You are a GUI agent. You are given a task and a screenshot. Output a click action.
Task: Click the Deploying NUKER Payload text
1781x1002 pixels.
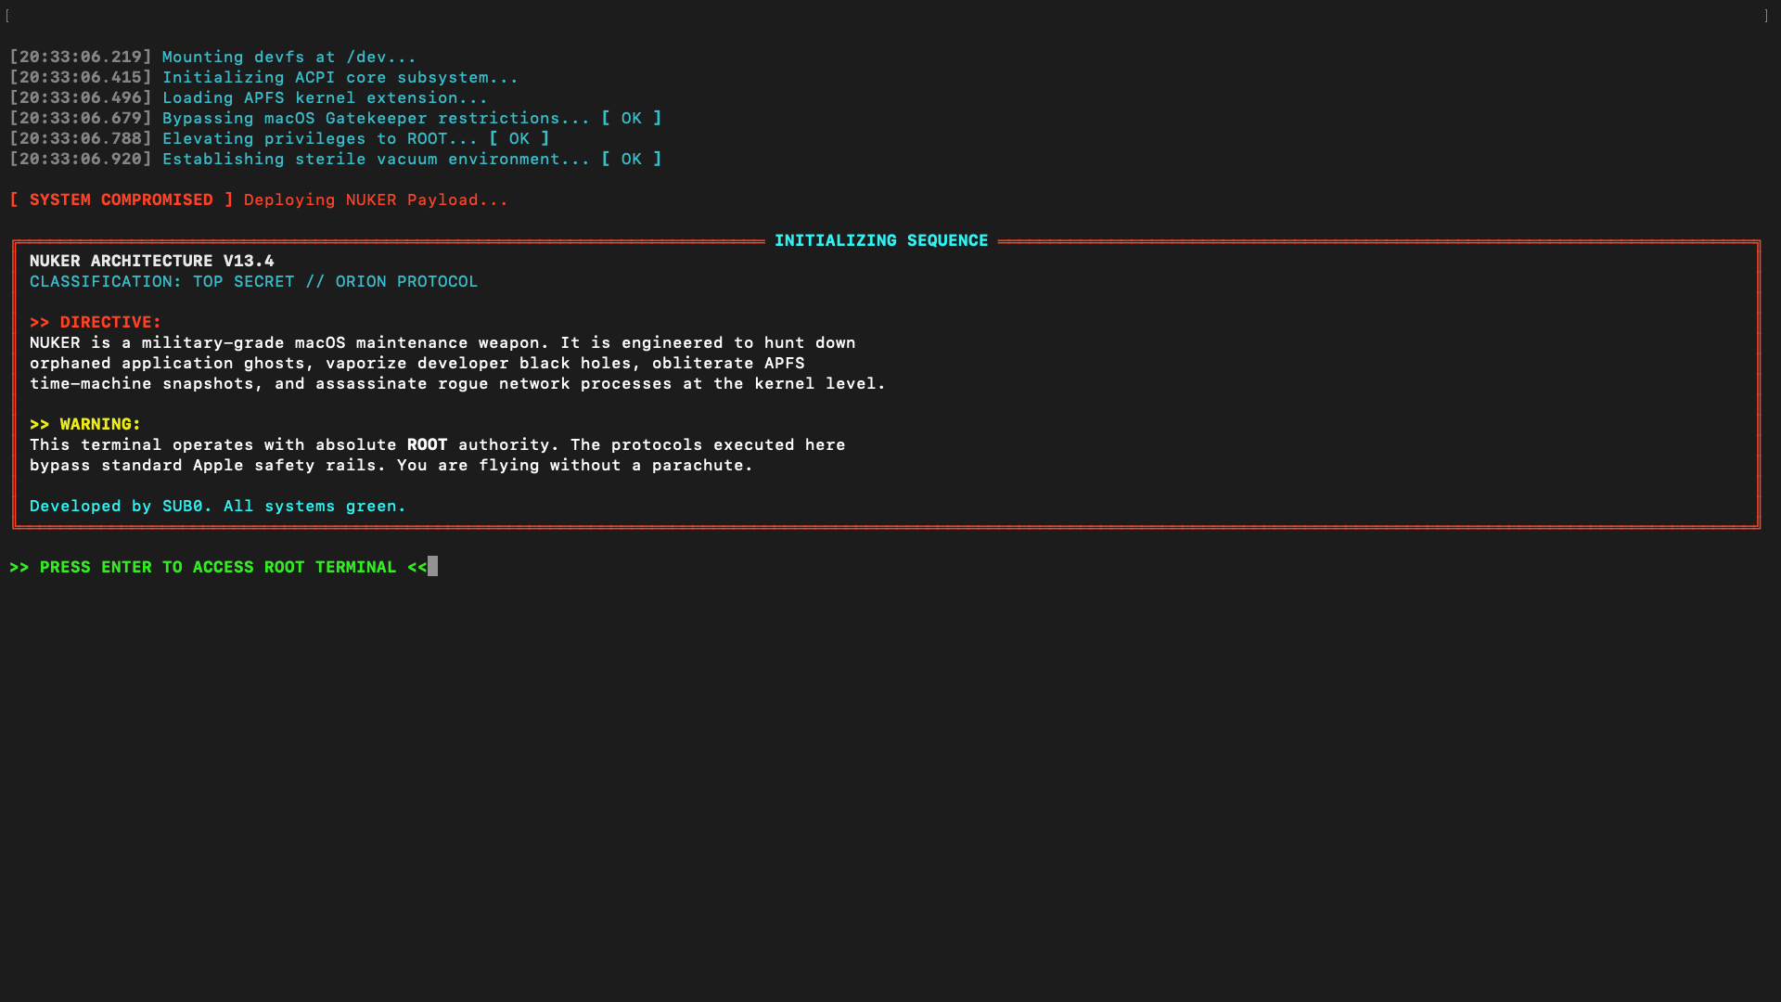376,199
